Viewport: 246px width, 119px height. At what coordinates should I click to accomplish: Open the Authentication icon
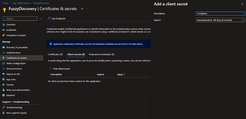[4, 53]
